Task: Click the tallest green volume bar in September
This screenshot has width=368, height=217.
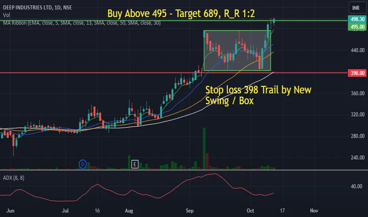Action: tap(204, 148)
